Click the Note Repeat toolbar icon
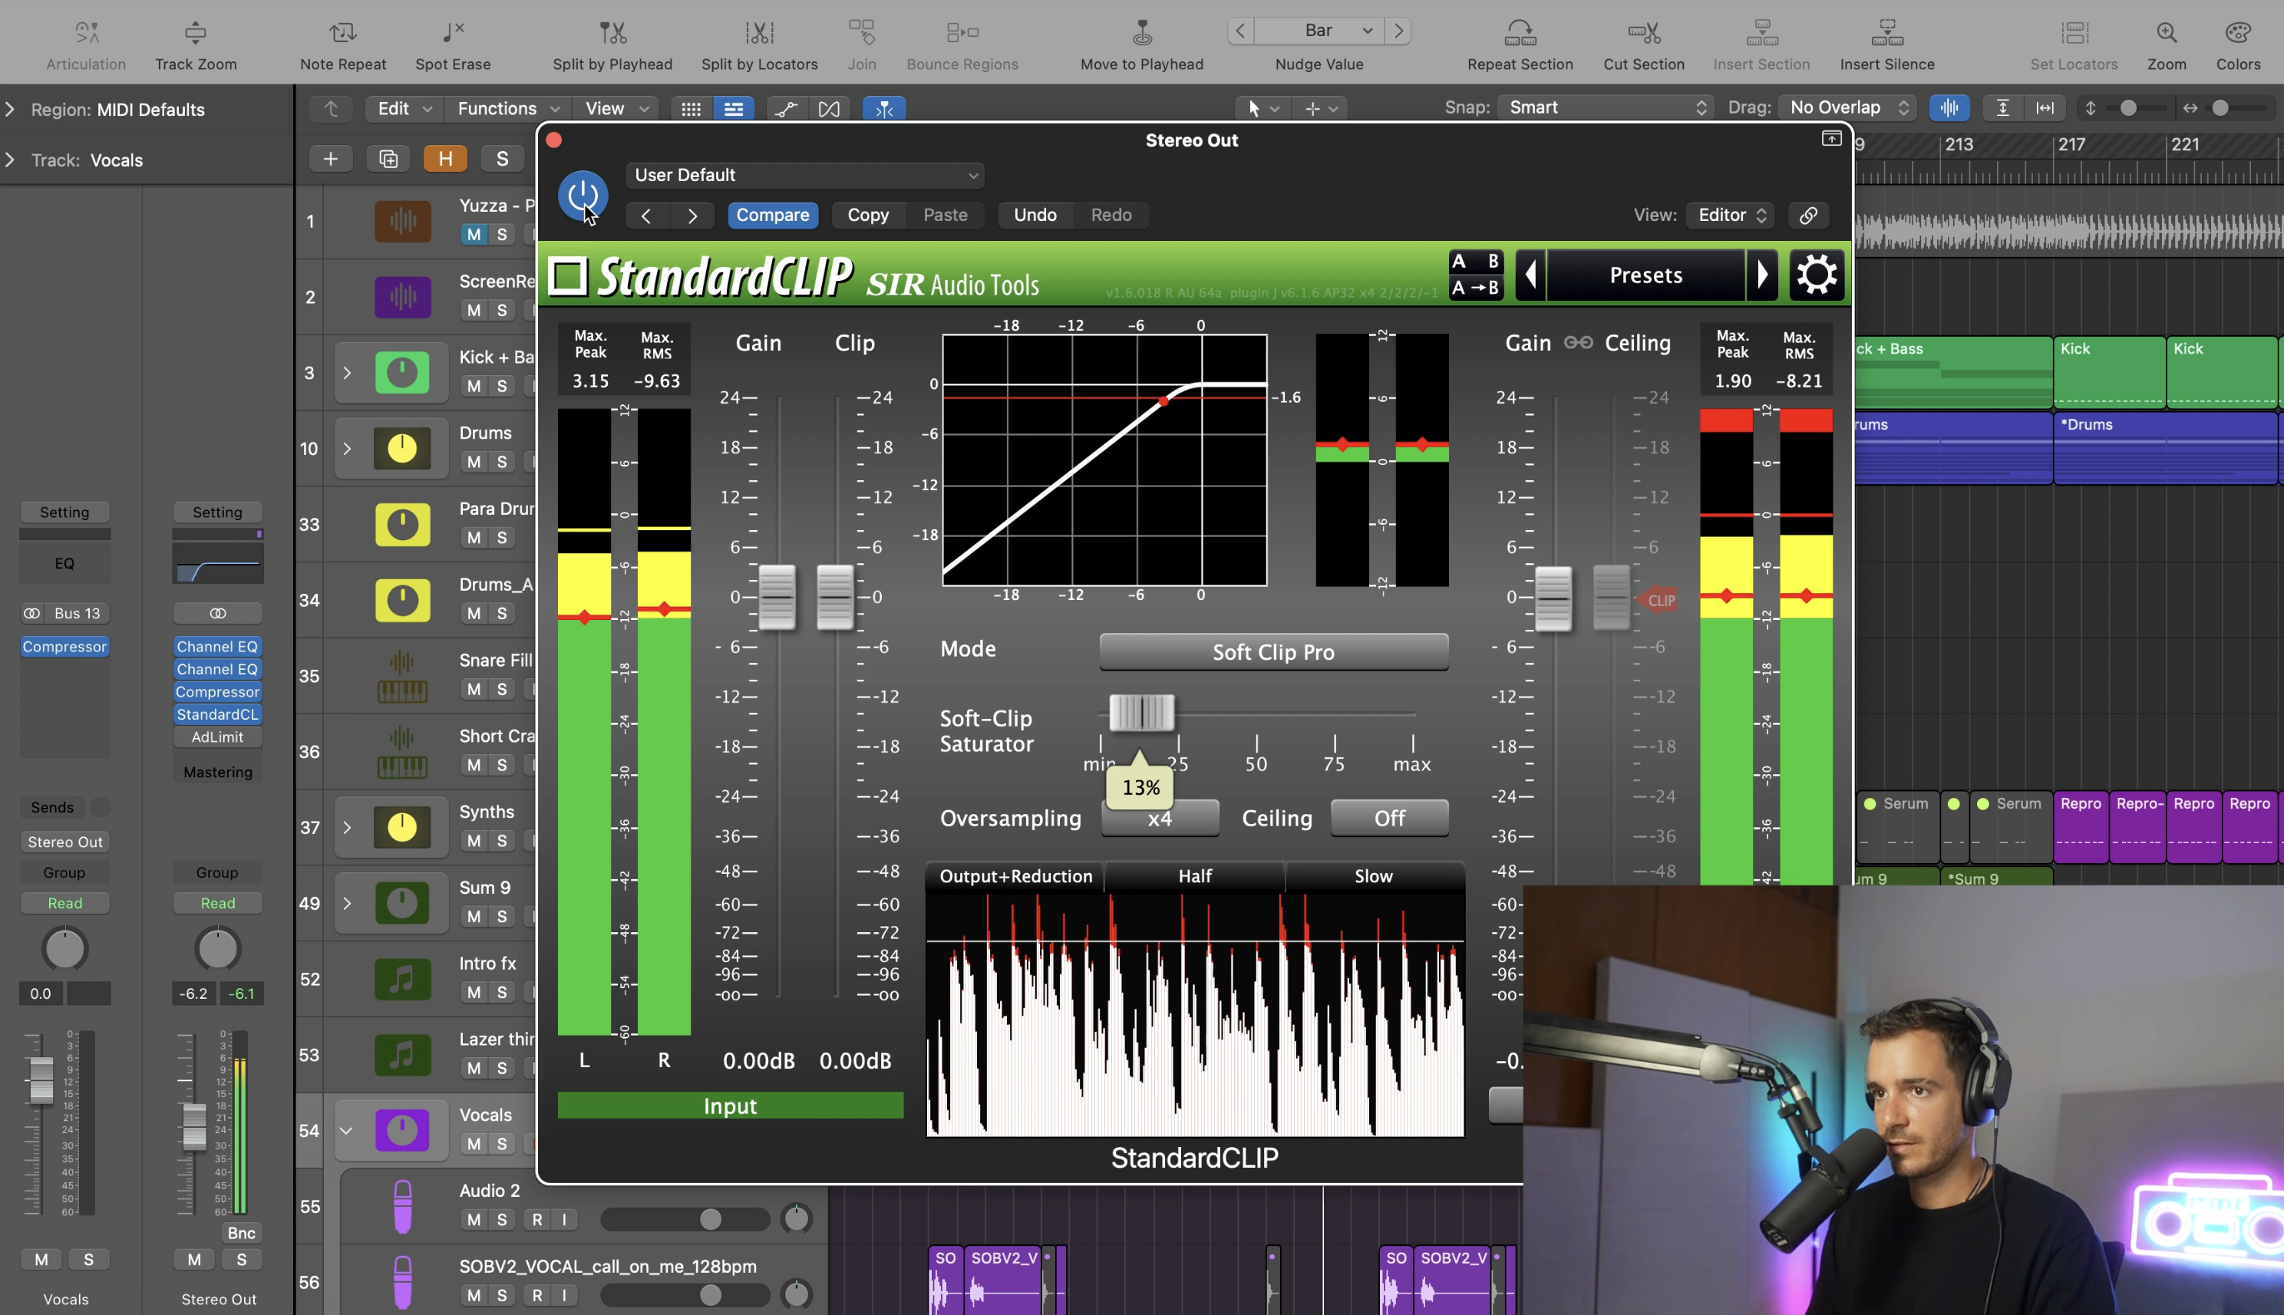 click(342, 34)
